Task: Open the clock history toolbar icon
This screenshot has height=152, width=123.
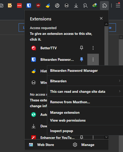Action: point(57,6)
